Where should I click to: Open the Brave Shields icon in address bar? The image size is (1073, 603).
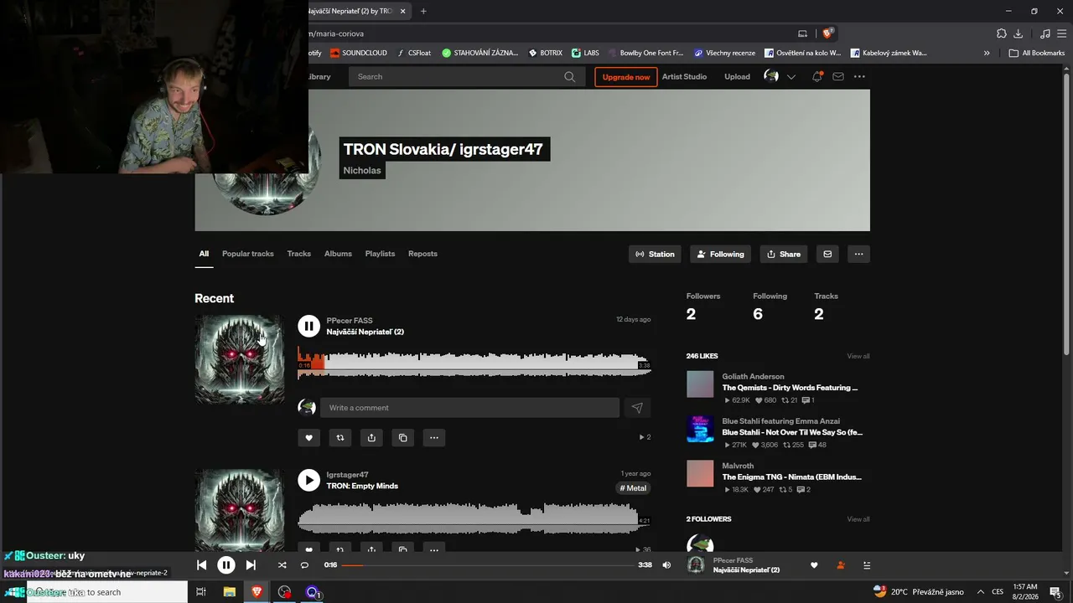(x=827, y=33)
